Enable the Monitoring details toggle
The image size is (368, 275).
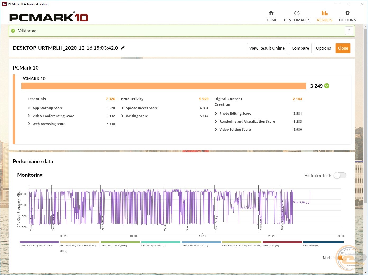pos(340,176)
